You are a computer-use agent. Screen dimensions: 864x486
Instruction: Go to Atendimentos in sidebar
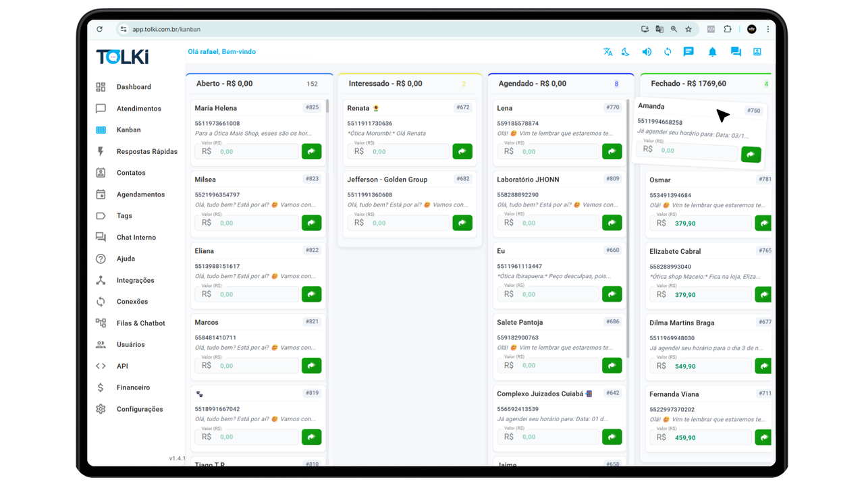(x=138, y=109)
